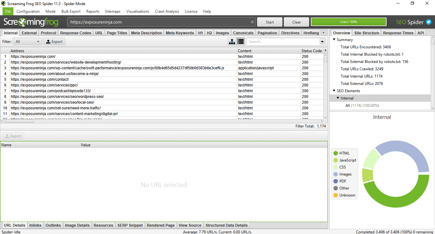Clear the URL field with X icon
Viewport: 435px width, 234px height.
[252, 22]
